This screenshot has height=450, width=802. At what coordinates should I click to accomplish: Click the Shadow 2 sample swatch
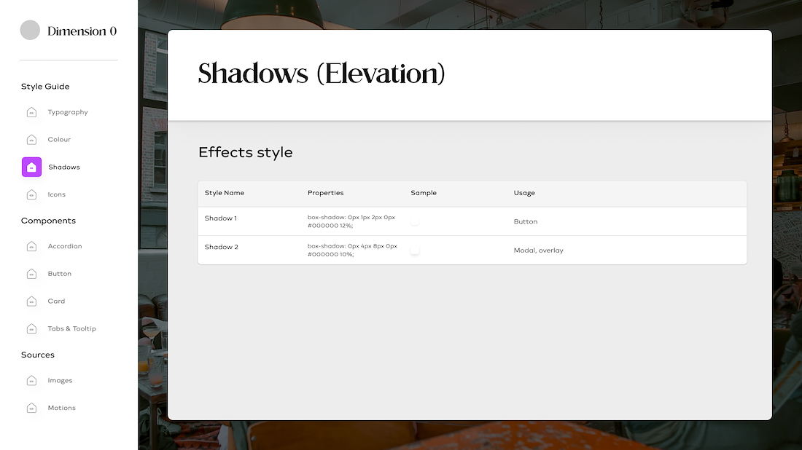tap(415, 250)
